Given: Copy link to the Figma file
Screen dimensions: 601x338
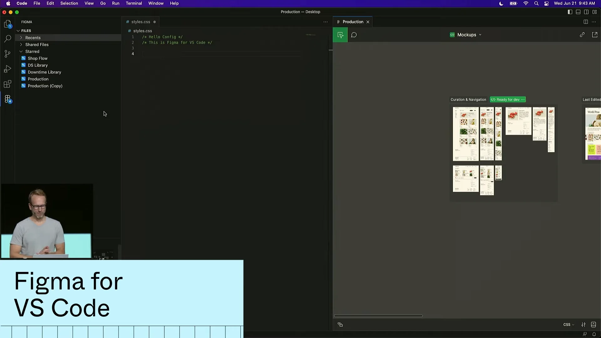Looking at the screenshot, I should pyautogui.click(x=582, y=35).
